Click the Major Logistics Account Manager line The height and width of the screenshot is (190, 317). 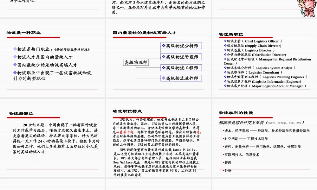[x=265, y=86]
